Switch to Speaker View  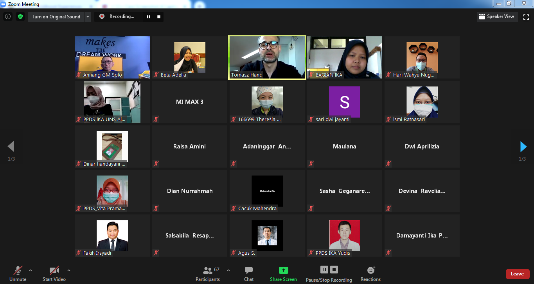pyautogui.click(x=497, y=17)
